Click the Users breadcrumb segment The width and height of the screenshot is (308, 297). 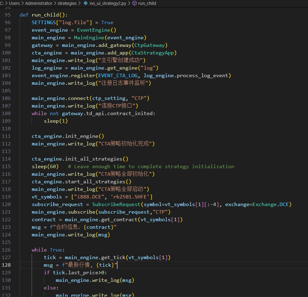tap(14, 3)
